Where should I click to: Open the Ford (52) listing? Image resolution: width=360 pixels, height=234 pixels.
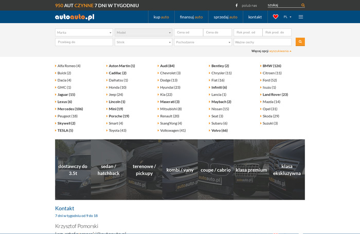(x=269, y=80)
